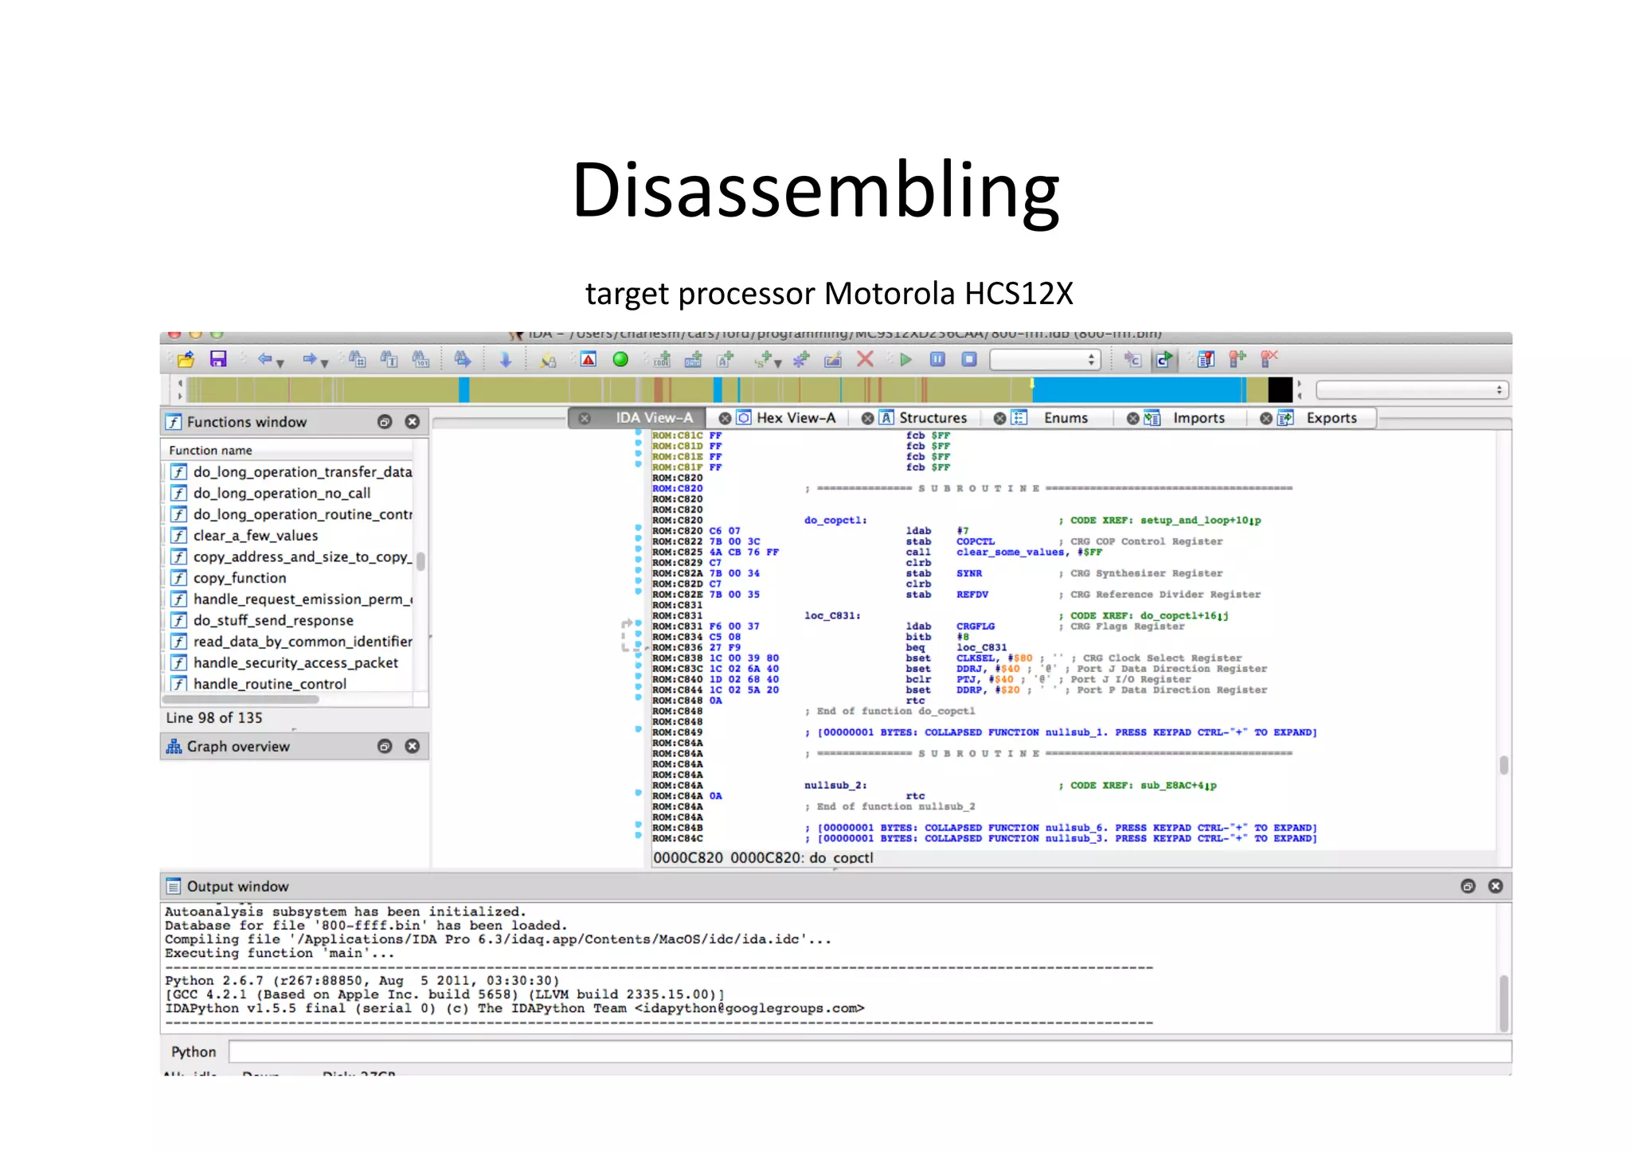This screenshot has height=1152, width=1631.
Task: Open the forward arrow history dropdown
Action: click(x=325, y=364)
